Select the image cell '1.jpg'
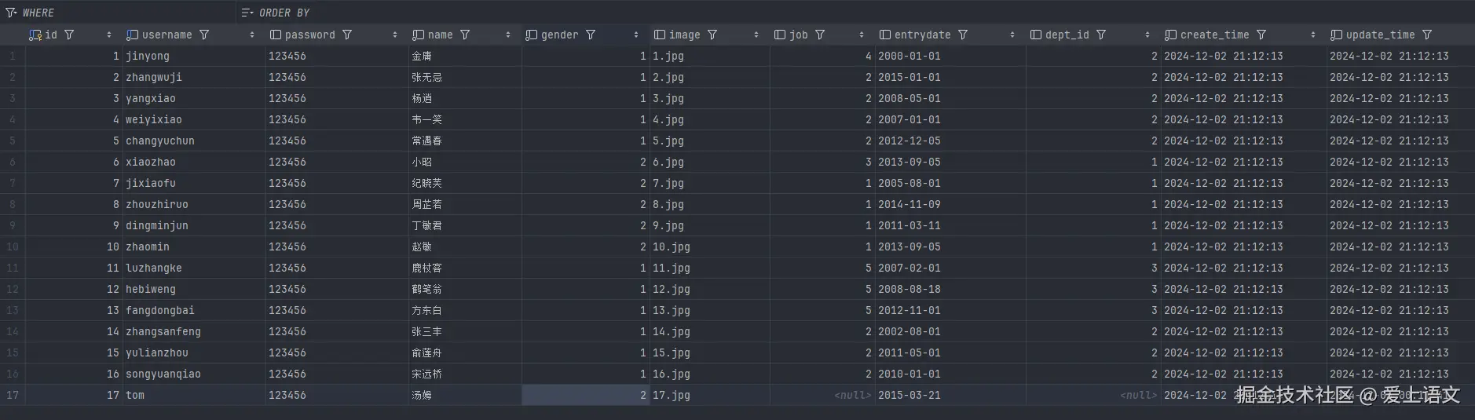Screen dimensions: 1475x420 (x=710, y=56)
